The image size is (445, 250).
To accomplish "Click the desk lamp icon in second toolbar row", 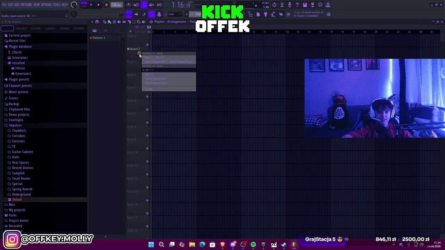I will [273, 14].
